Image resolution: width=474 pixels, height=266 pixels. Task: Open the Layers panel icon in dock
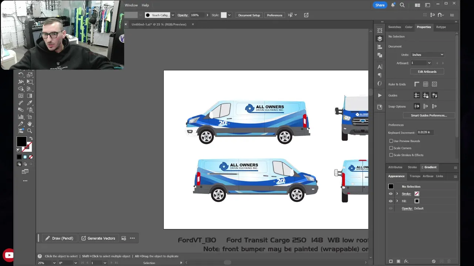(x=380, y=39)
